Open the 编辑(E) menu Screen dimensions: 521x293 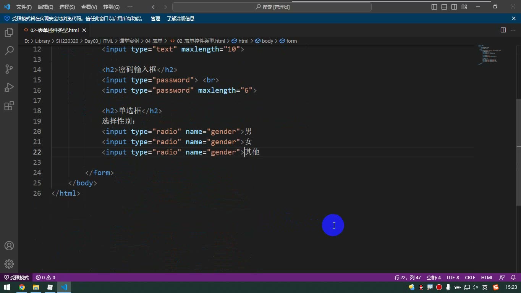pos(45,7)
